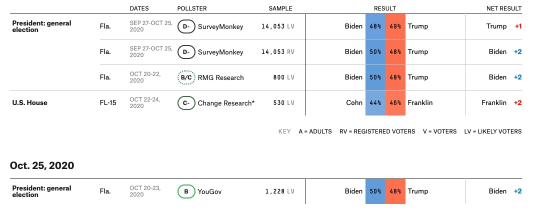Select the U.S. House race label
The height and width of the screenshot is (215, 537).
coord(30,102)
